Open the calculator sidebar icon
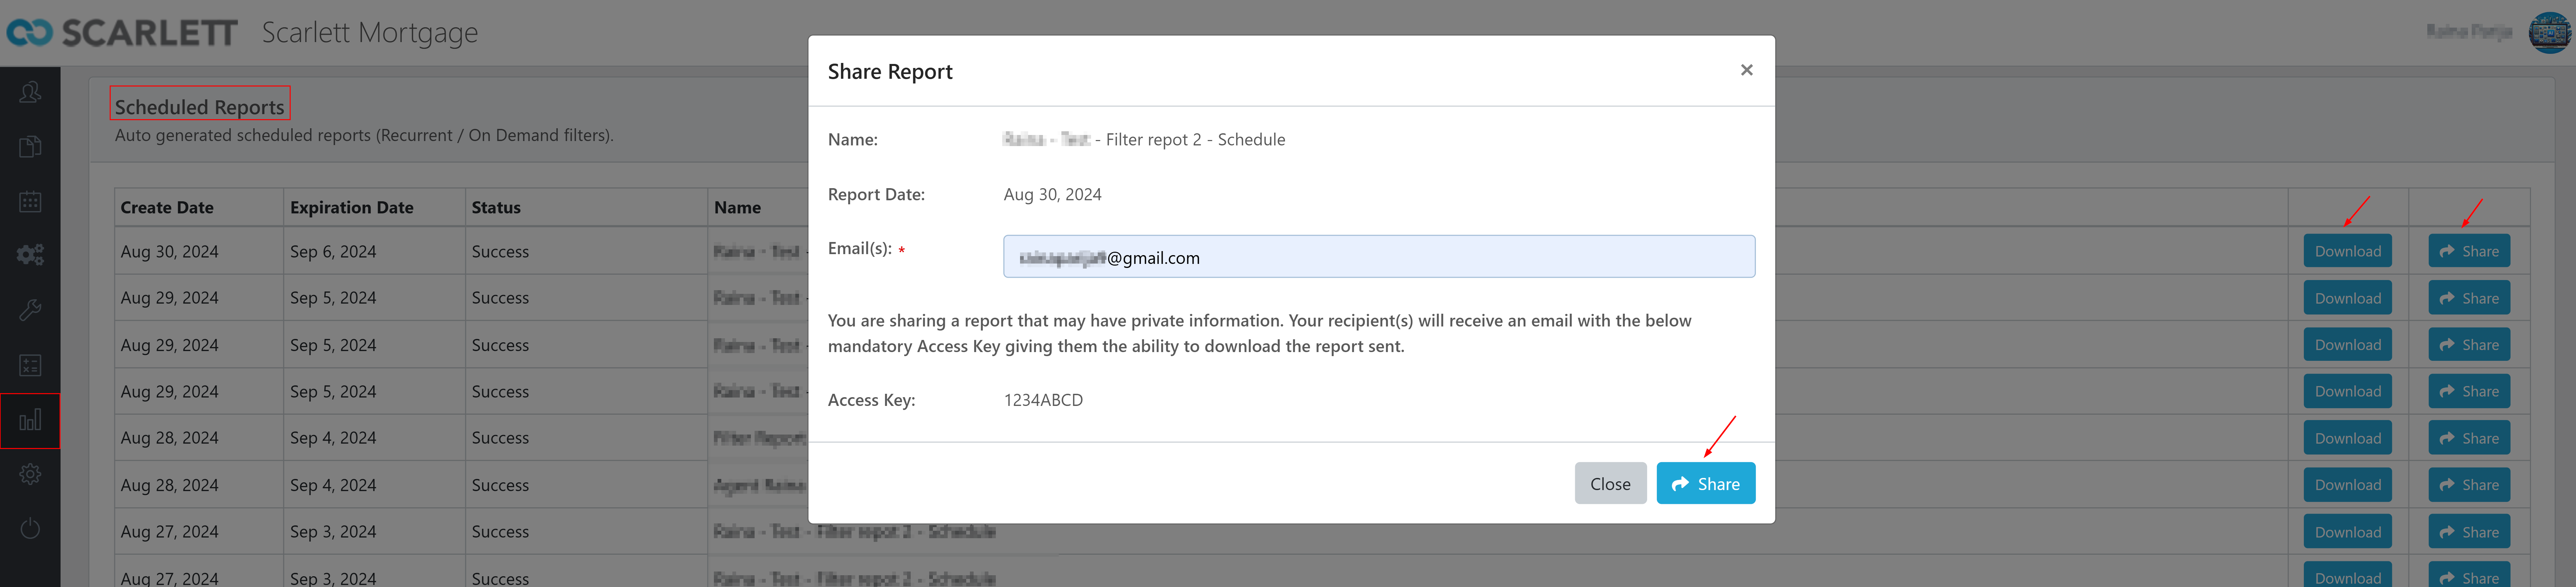 [x=30, y=365]
